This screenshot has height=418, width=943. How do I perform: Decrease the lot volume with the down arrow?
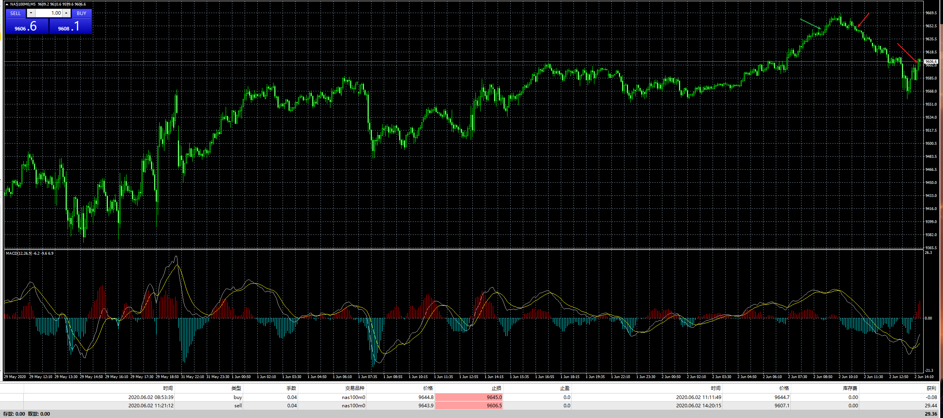pos(31,13)
